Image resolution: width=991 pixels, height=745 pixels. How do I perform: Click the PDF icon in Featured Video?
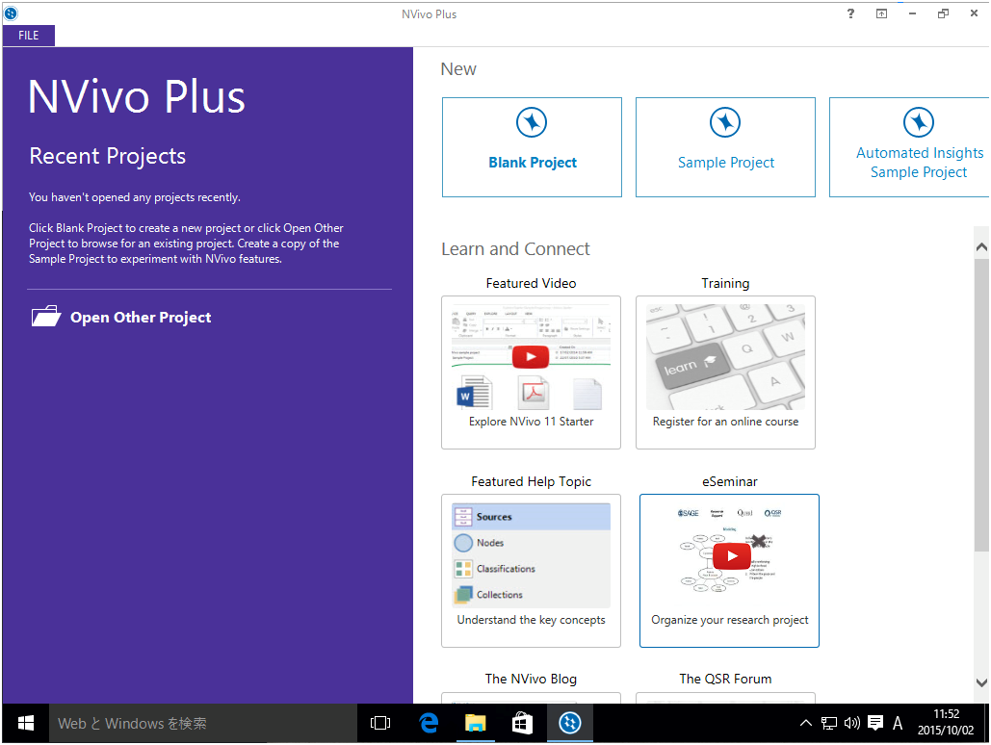click(x=534, y=393)
